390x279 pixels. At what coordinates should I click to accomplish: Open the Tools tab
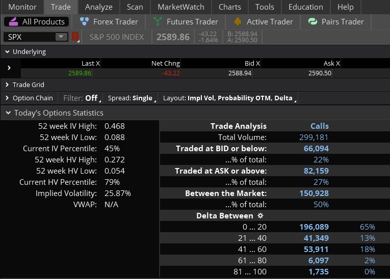265,7
